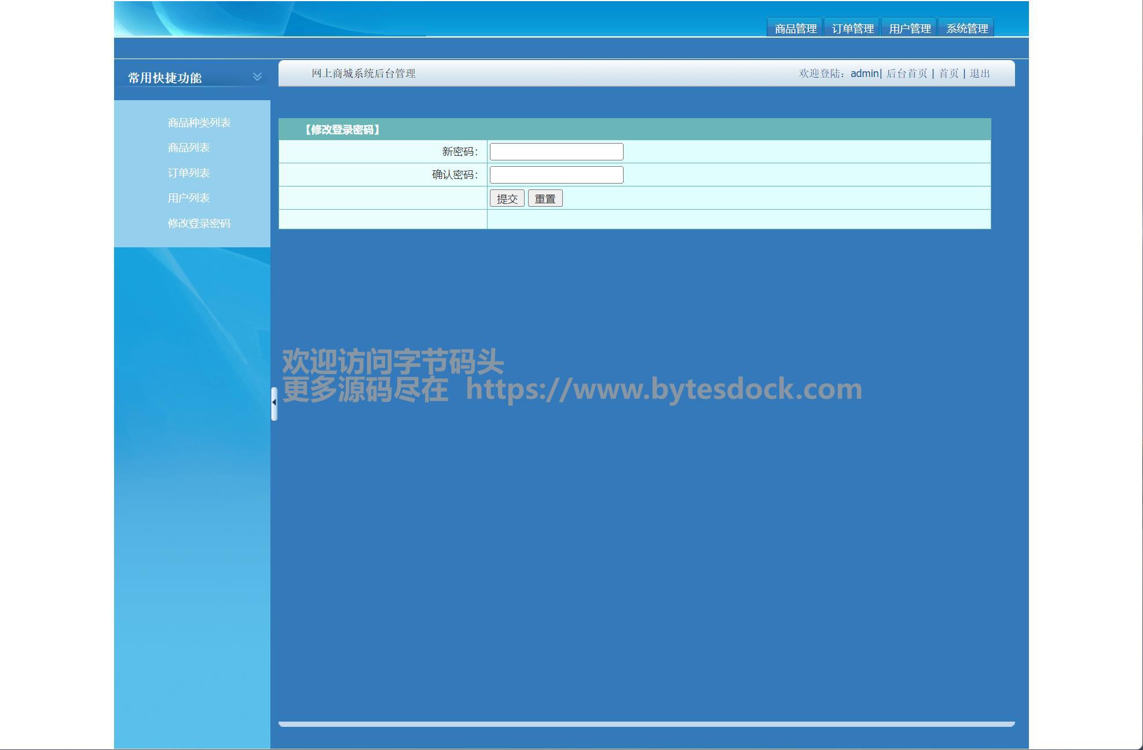The height and width of the screenshot is (750, 1143).
Task: Click the sidebar collapse arrow handle
Action: [x=274, y=403]
